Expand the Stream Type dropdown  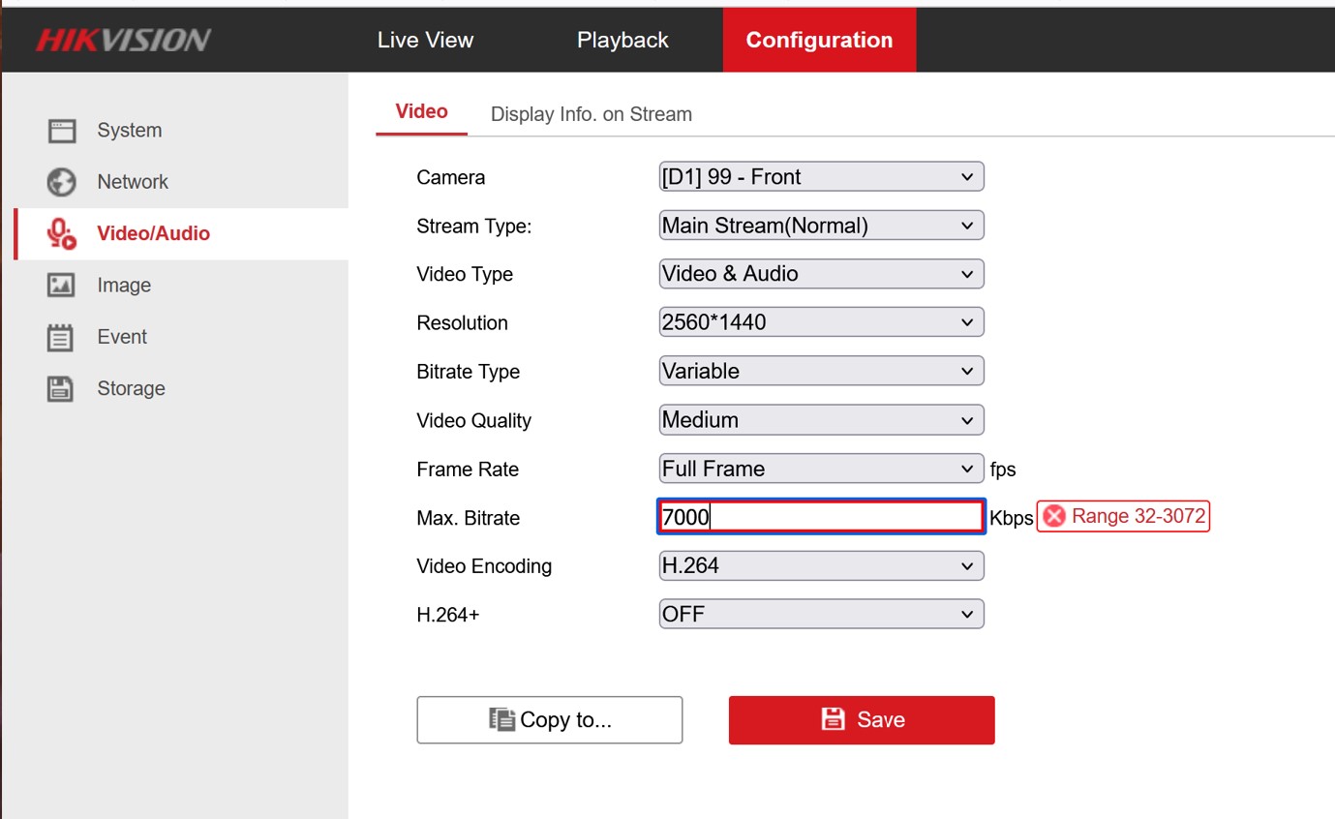820,226
